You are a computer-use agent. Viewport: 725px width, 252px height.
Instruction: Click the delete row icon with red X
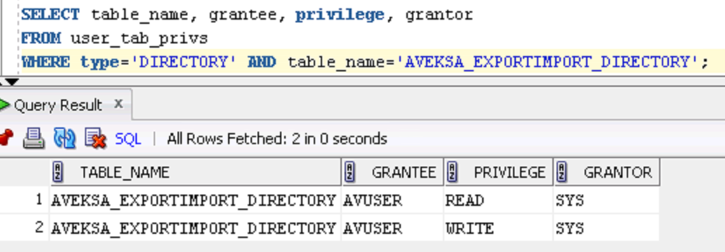coord(95,139)
